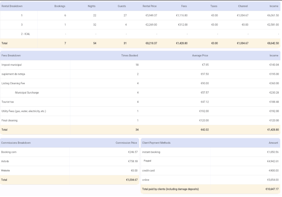
Task: Click the Total row of Rental Breakdown
Action: tap(34, 43)
